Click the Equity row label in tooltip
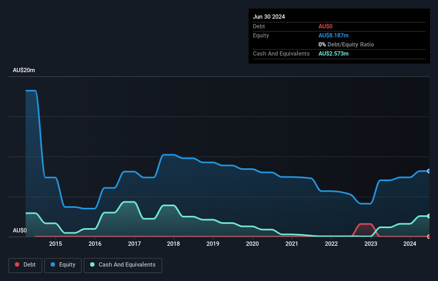 point(261,35)
